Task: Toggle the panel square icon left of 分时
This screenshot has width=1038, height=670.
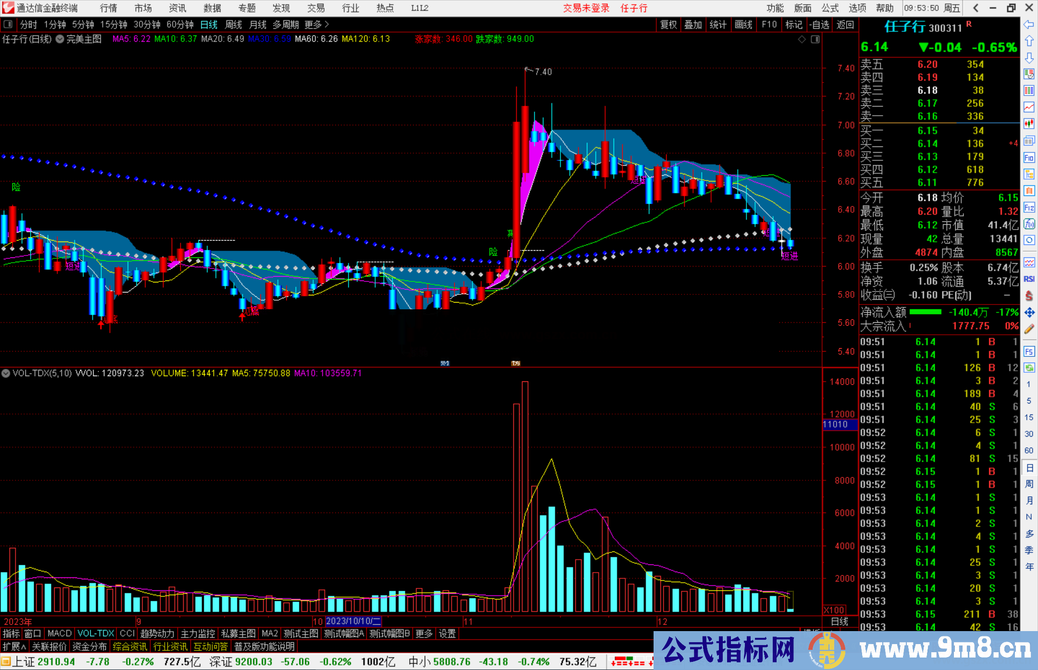Action: point(8,24)
